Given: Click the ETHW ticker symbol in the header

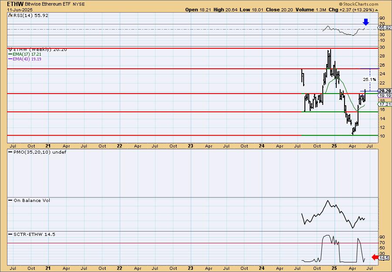Looking at the screenshot, I should [15, 4].
